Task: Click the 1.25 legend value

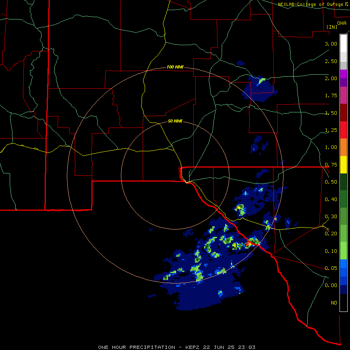Action: click(x=331, y=130)
